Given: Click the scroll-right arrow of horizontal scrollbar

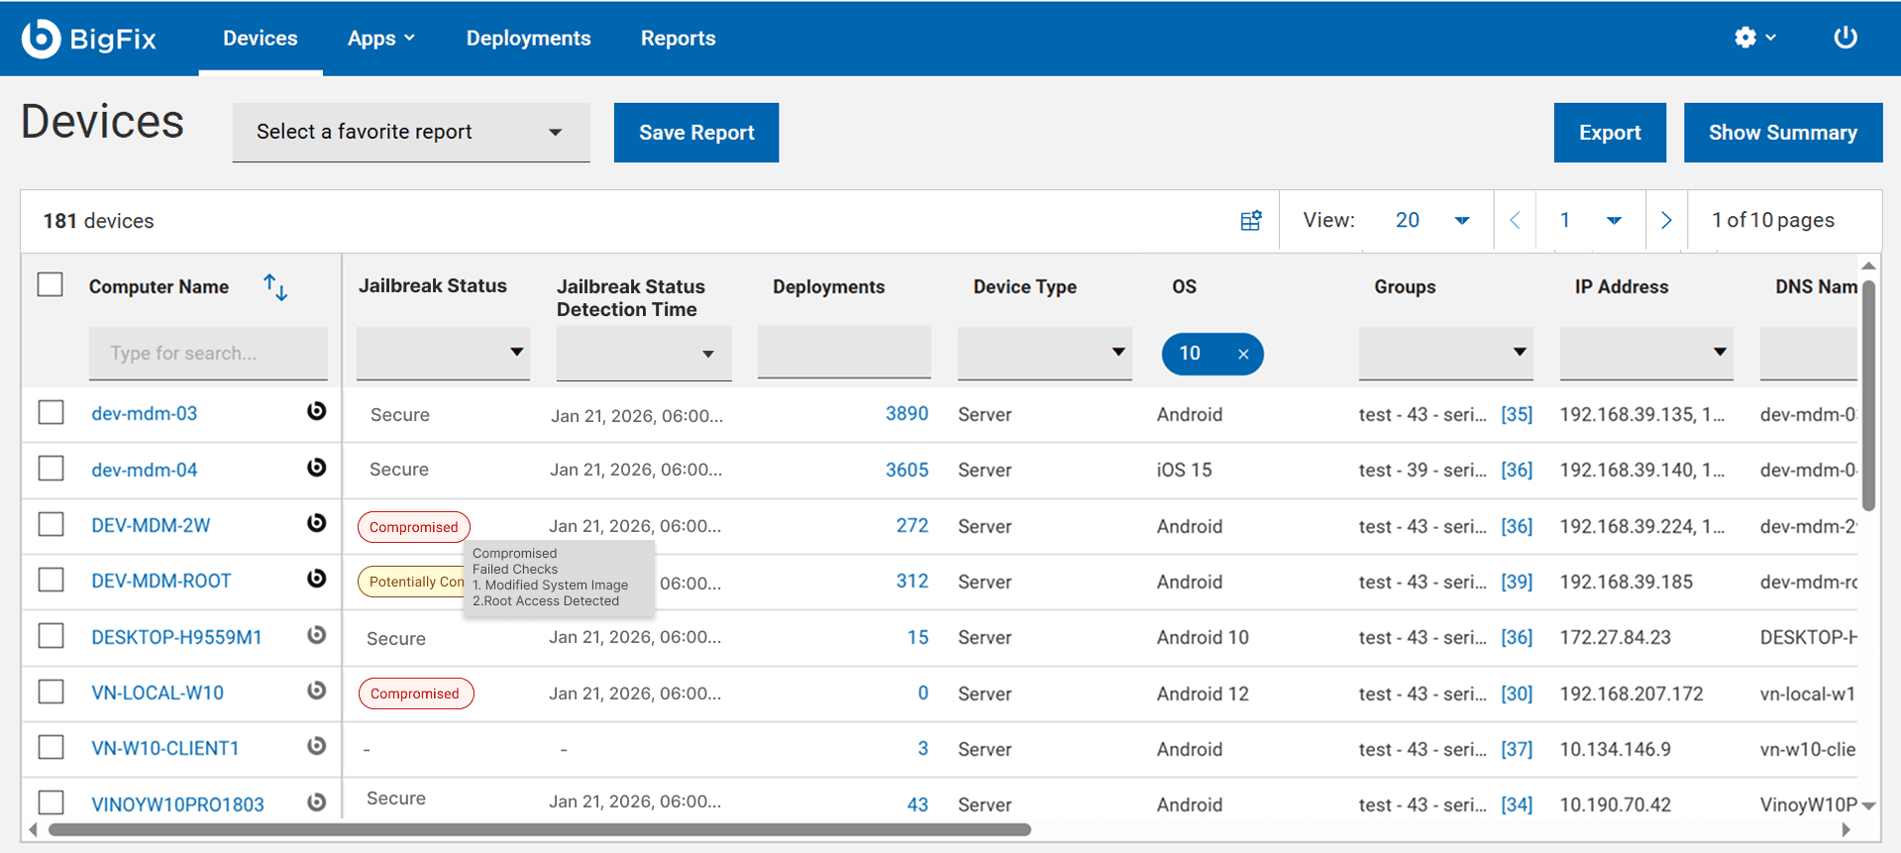Looking at the screenshot, I should coord(1846,830).
